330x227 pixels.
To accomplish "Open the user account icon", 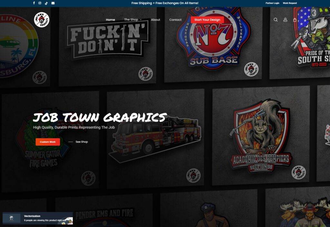I will (x=285, y=20).
